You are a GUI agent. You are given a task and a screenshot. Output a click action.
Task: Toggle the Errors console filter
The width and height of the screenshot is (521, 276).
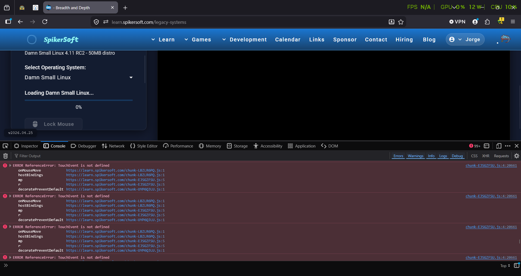398,156
